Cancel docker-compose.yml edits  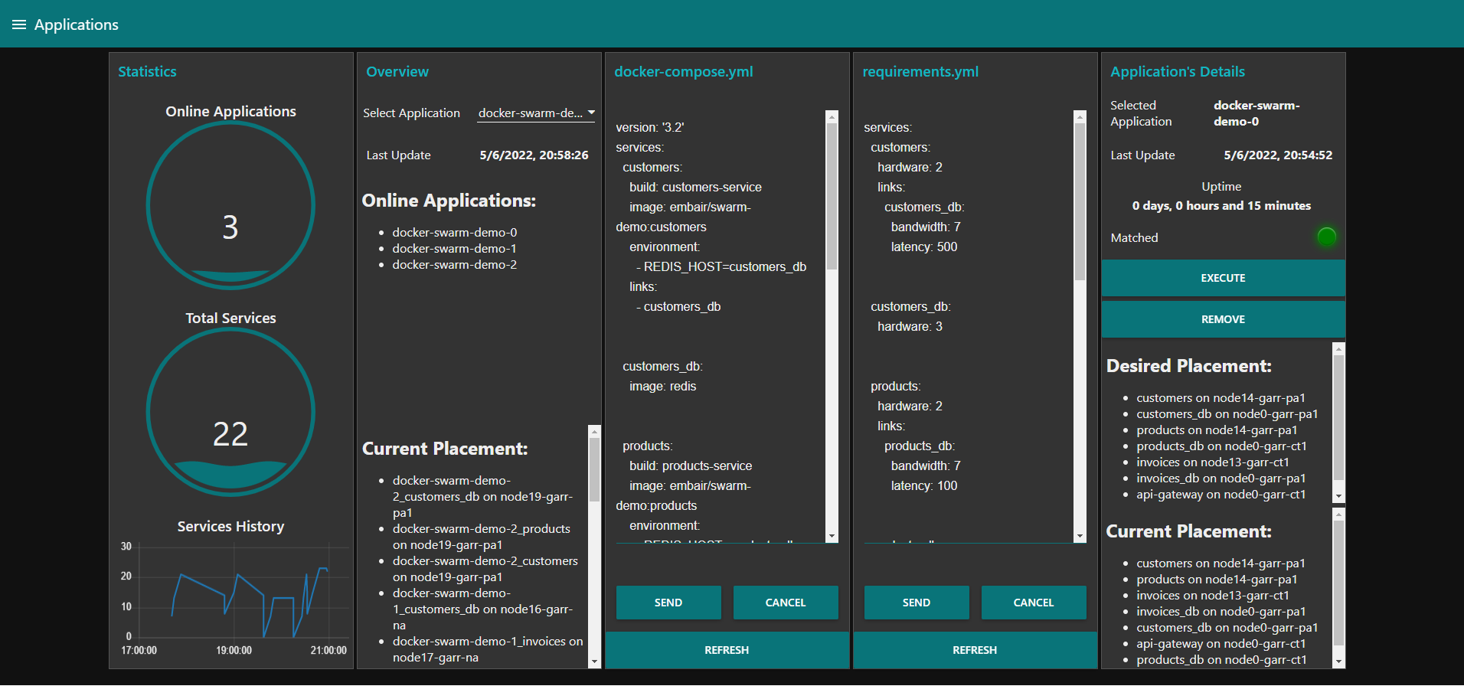(786, 603)
